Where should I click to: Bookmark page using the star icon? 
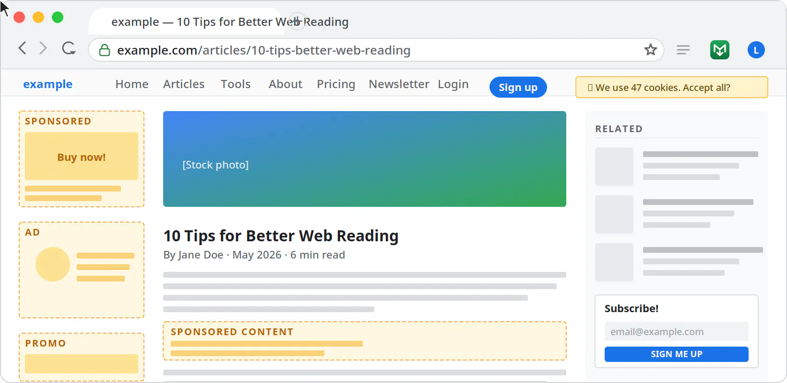651,49
